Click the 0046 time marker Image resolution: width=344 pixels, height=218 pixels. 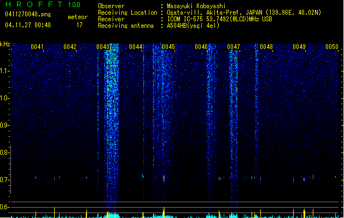(x=201, y=47)
